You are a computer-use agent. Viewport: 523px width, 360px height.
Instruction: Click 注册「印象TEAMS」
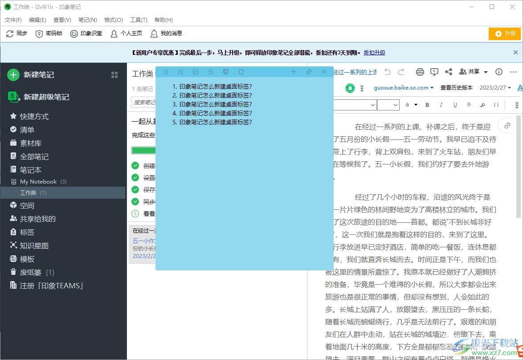[x=46, y=286]
